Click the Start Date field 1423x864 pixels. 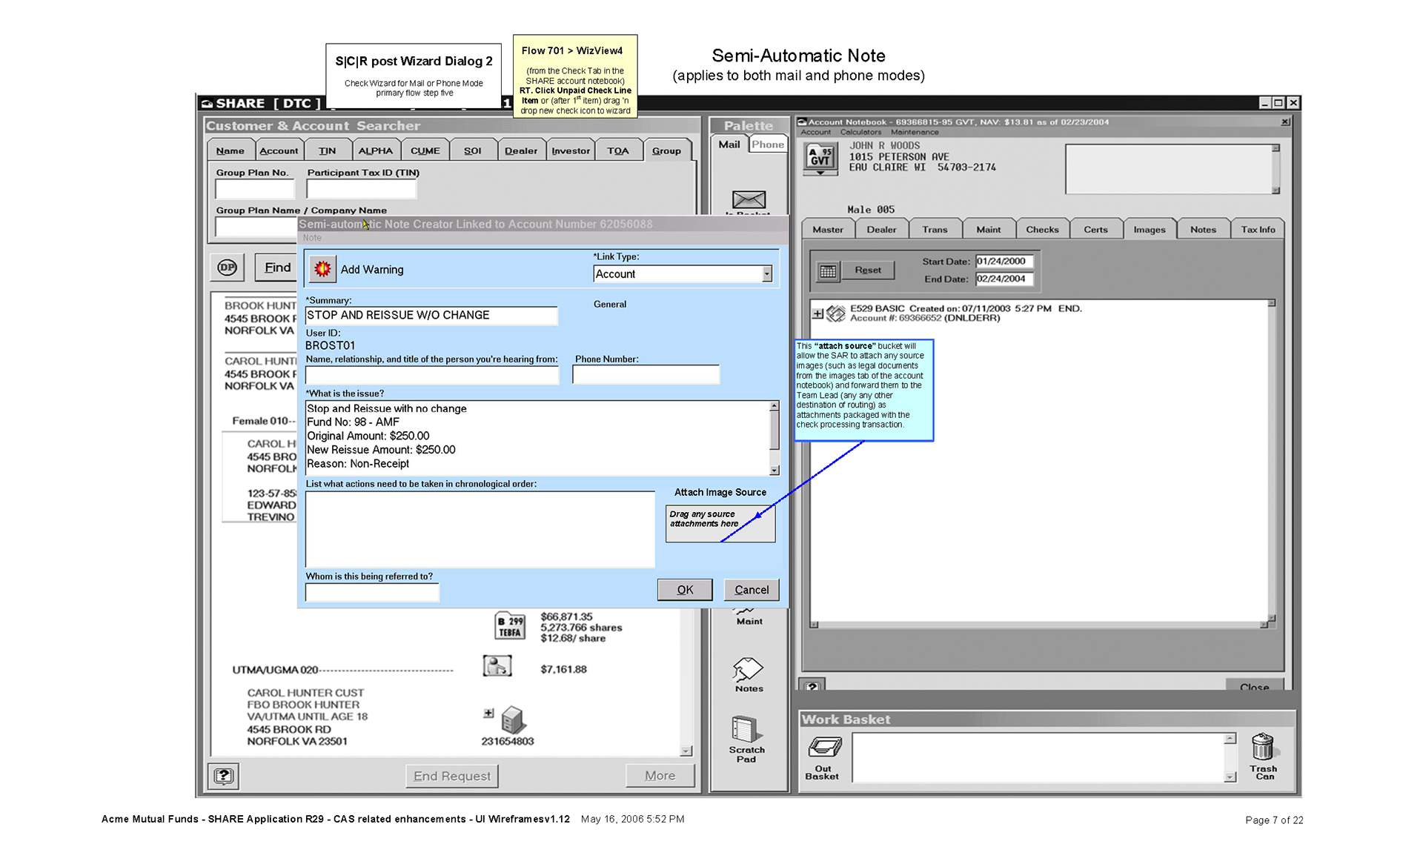tap(1003, 261)
